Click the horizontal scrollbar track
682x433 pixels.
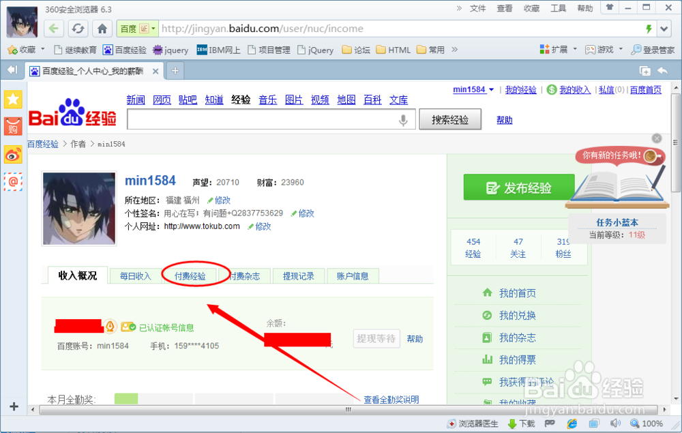348,410
